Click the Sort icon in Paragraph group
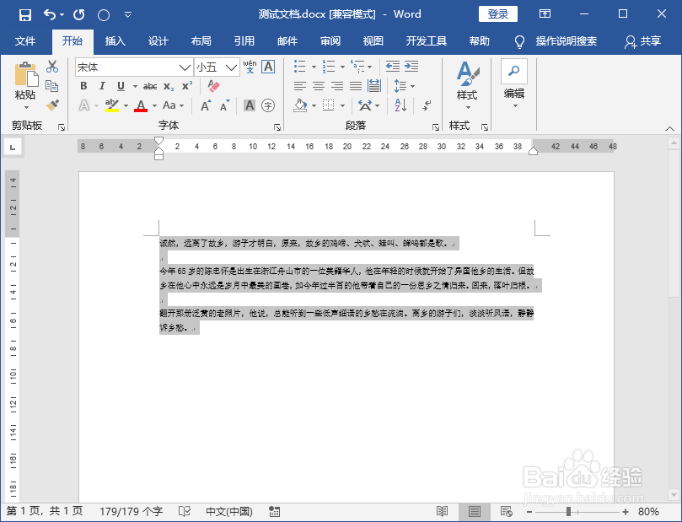 point(400,104)
